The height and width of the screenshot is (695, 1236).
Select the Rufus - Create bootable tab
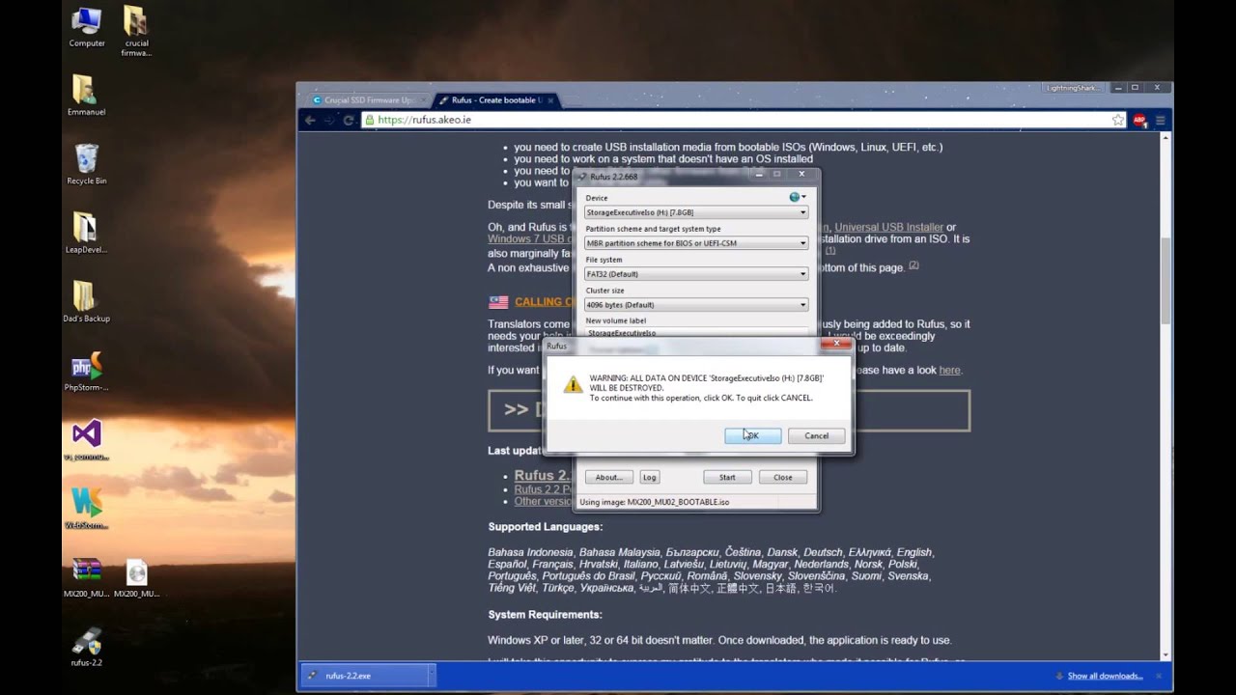click(x=495, y=100)
